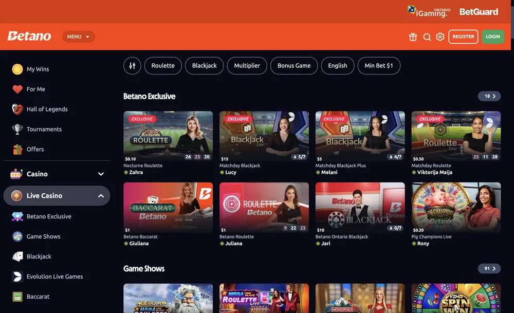Toggle the Min Bet $1 filter chip

click(379, 66)
